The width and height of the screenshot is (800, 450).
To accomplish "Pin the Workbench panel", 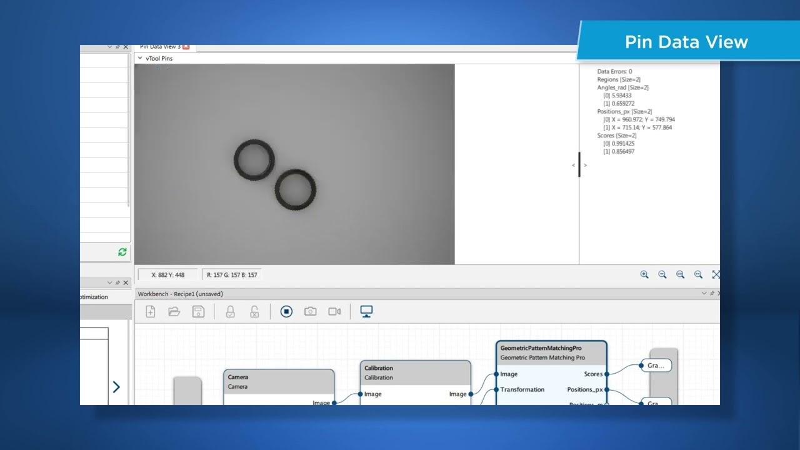I will tap(712, 293).
